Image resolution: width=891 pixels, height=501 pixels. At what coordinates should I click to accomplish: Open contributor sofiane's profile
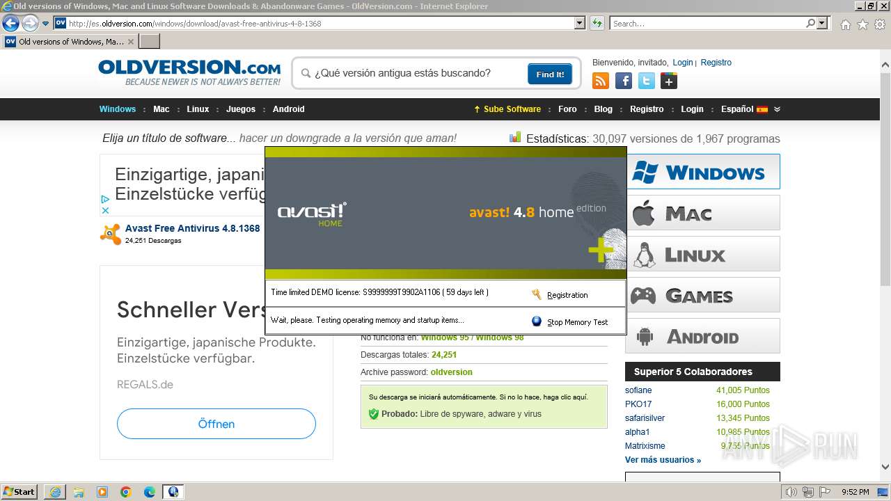(x=638, y=390)
